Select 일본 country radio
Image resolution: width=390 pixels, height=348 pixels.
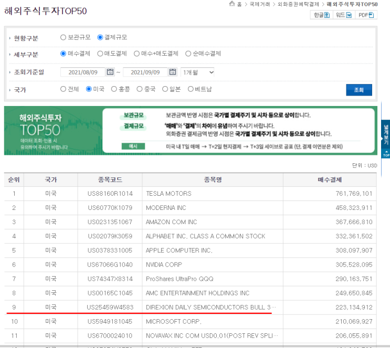point(165,89)
